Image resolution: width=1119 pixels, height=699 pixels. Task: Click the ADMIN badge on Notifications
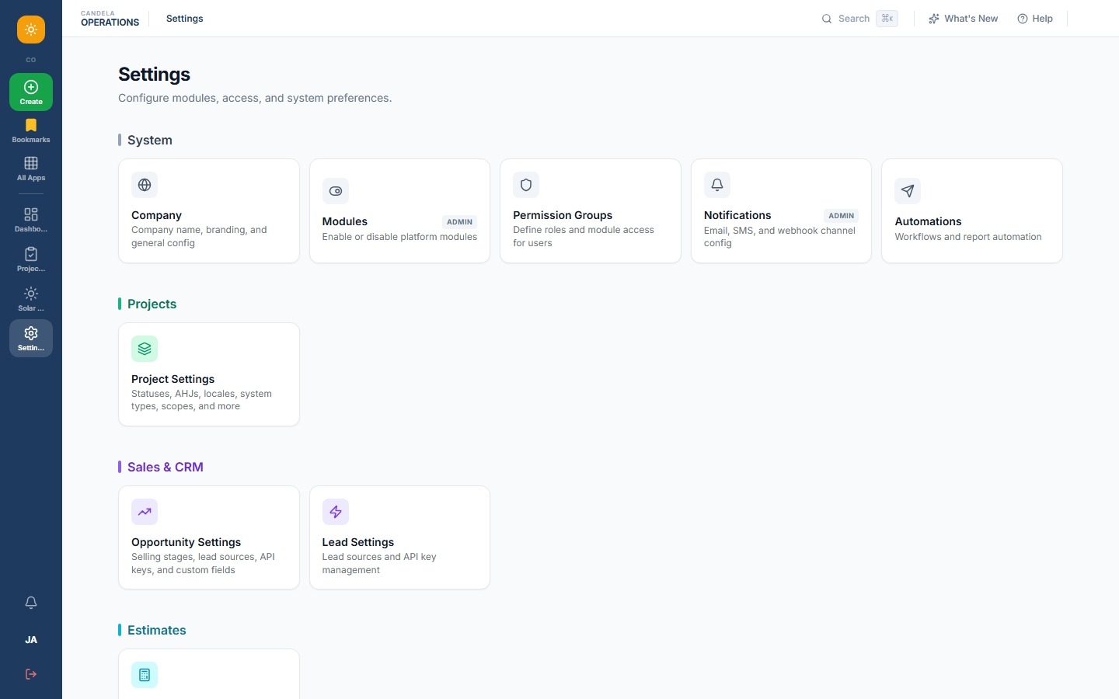coord(841,216)
